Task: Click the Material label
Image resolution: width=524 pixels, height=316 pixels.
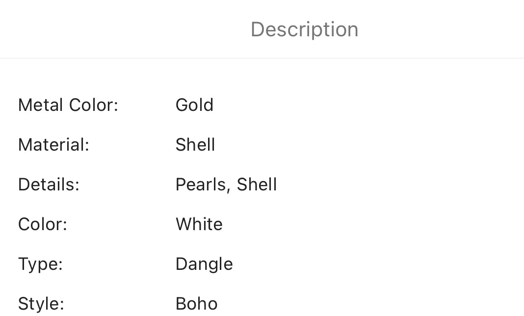Action: 54,145
